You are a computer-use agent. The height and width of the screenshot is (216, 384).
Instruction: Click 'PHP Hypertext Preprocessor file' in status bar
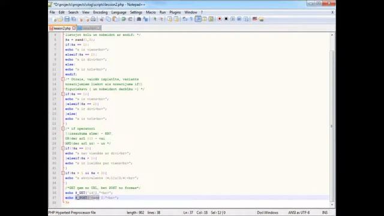[x=72, y=212]
